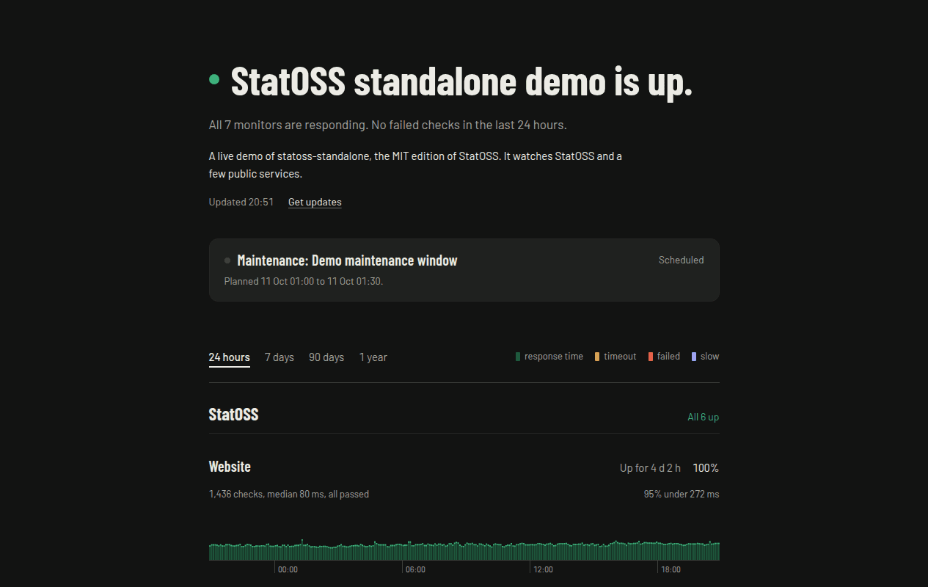Switch to the 7 days tab
Image resolution: width=928 pixels, height=587 pixels.
pos(280,357)
